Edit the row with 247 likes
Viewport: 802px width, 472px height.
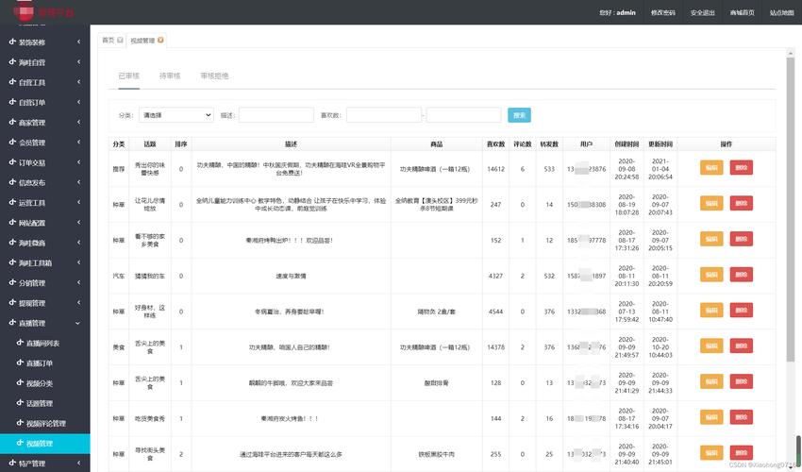point(711,203)
